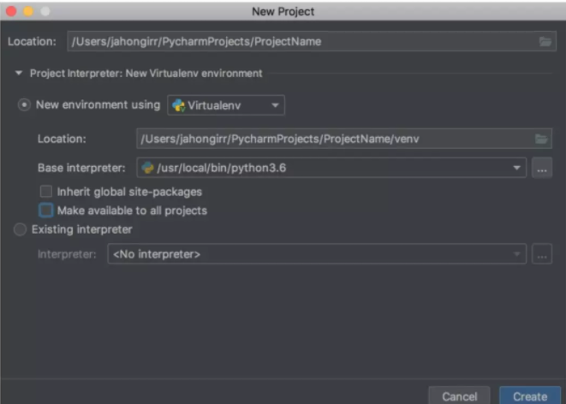Close the New Project dialog with red button
Screen dimensions: 566x404
point(11,11)
